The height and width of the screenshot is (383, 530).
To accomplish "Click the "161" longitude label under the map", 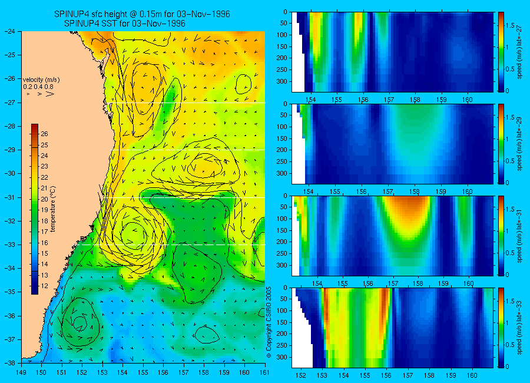I will pos(264,372).
